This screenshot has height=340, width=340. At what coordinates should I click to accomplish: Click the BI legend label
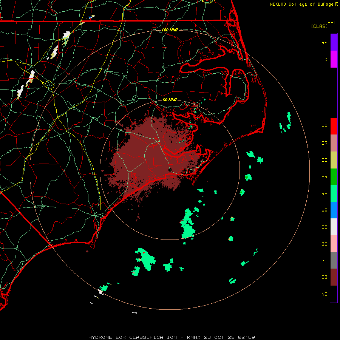pos(324,277)
